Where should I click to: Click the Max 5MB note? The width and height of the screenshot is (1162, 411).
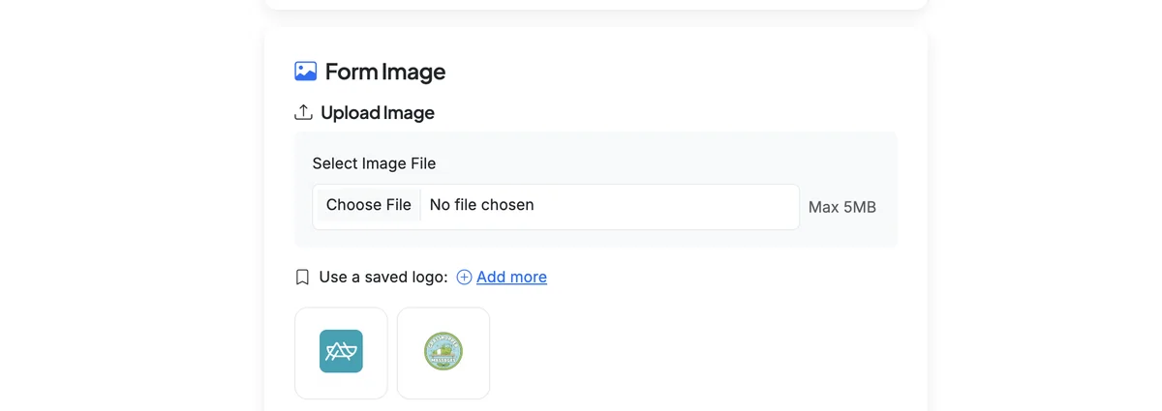point(842,207)
